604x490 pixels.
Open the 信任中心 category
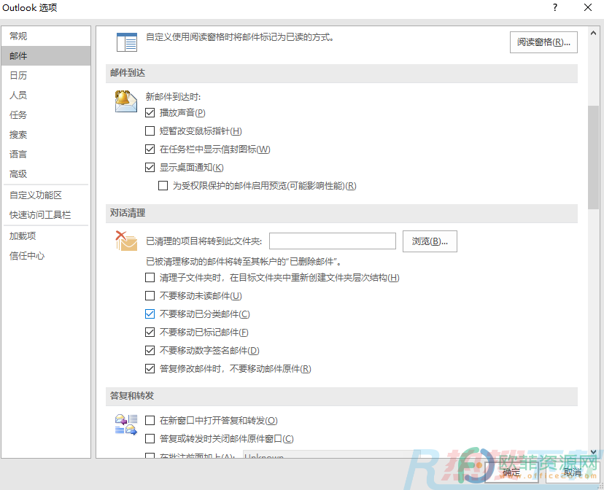[46, 256]
